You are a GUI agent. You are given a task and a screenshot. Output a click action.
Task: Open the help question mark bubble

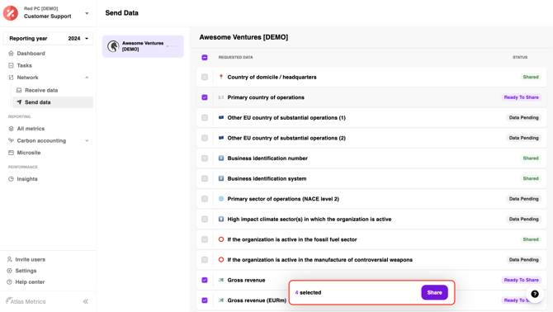[535, 294]
